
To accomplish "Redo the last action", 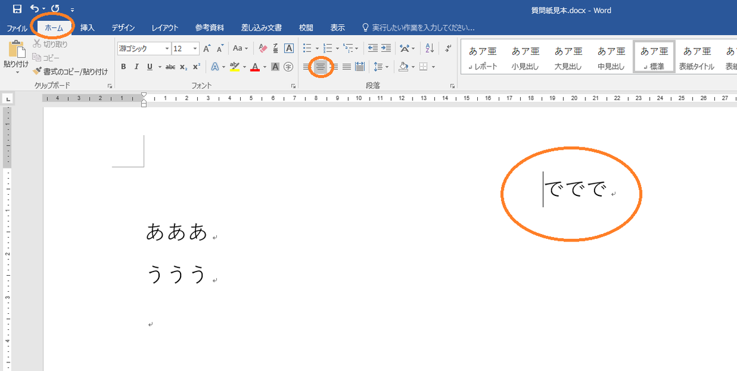I will point(55,9).
